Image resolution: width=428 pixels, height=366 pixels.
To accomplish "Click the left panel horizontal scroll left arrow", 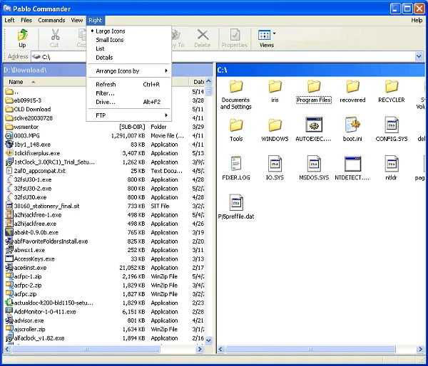I will pos(7,349).
